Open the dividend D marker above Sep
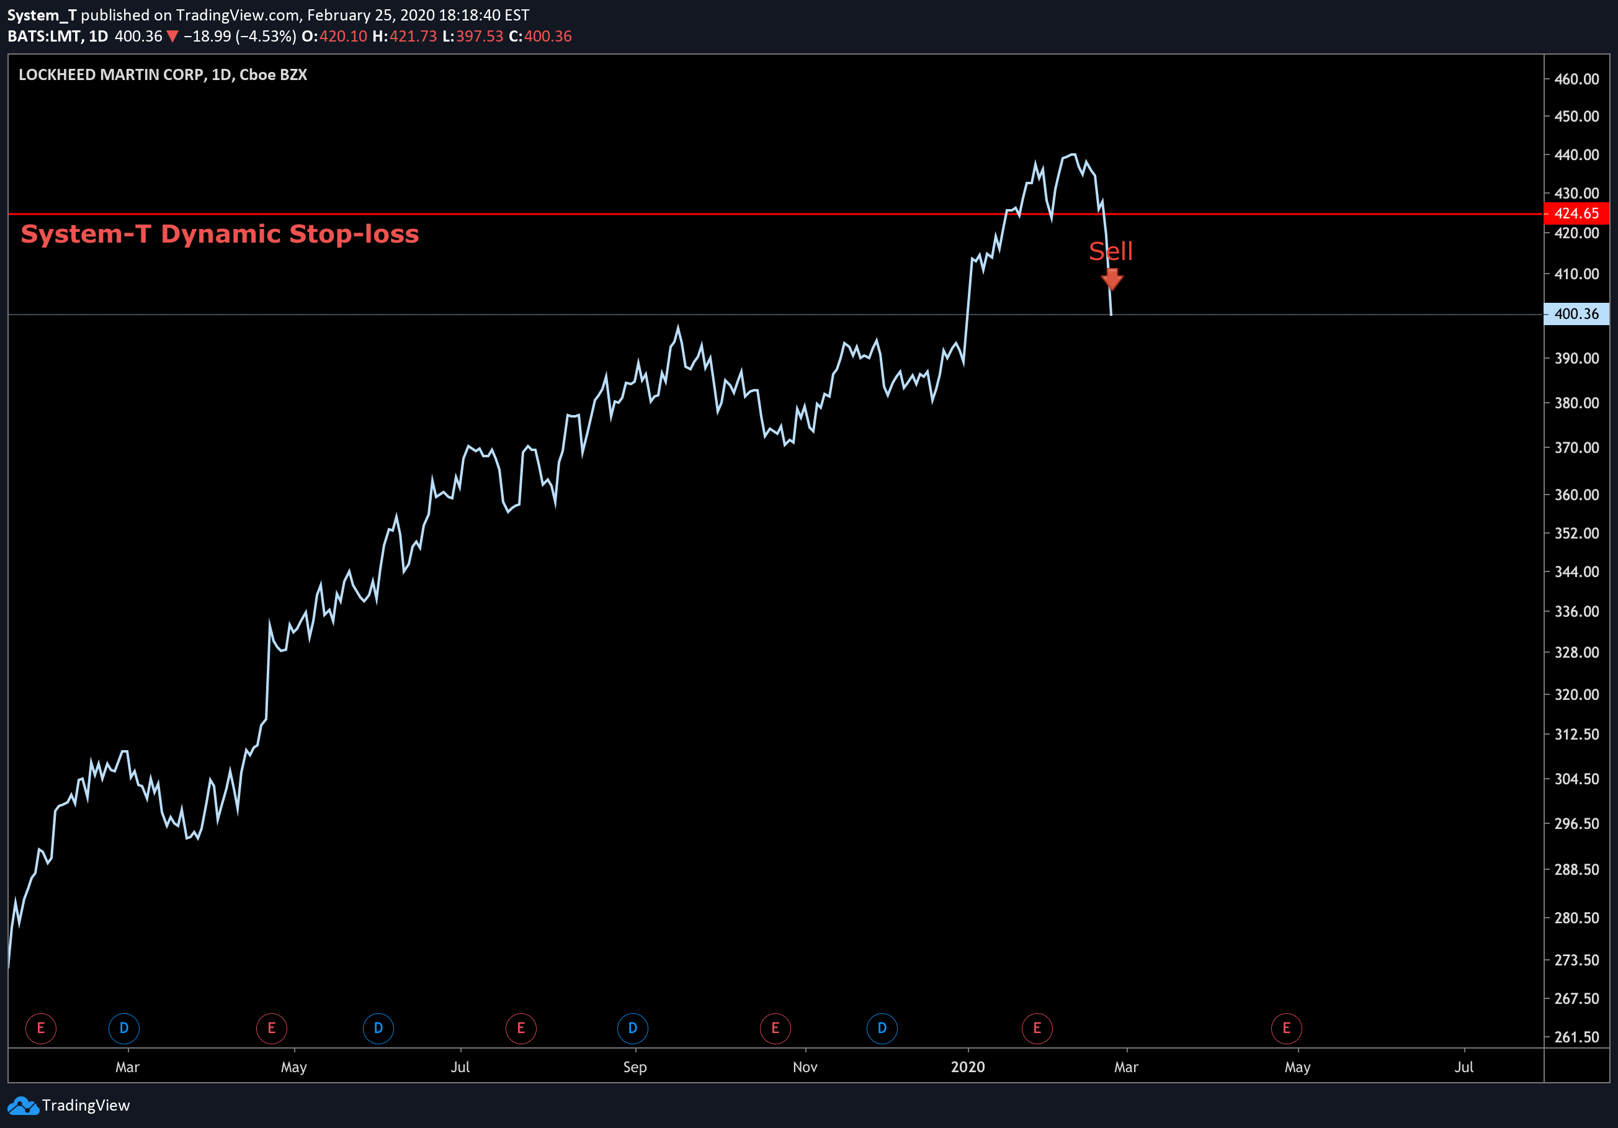This screenshot has height=1128, width=1618. (633, 1028)
